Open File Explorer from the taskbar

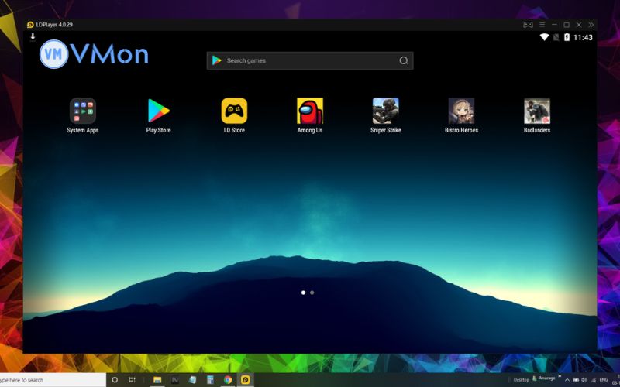coord(157,380)
